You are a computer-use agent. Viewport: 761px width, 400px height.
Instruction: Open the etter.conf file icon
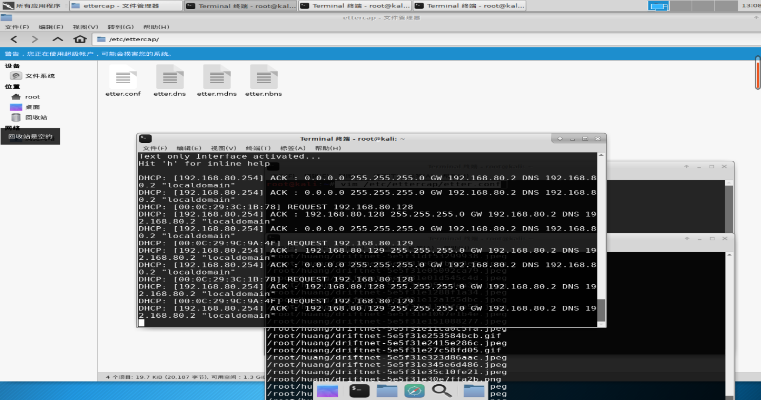tap(123, 76)
